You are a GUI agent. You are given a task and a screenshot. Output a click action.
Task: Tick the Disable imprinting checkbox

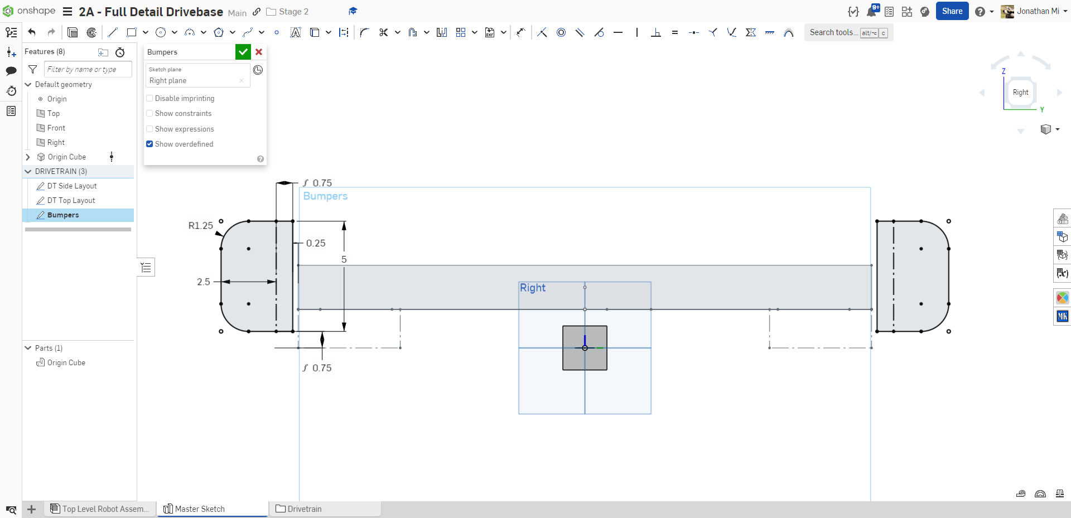tap(149, 98)
